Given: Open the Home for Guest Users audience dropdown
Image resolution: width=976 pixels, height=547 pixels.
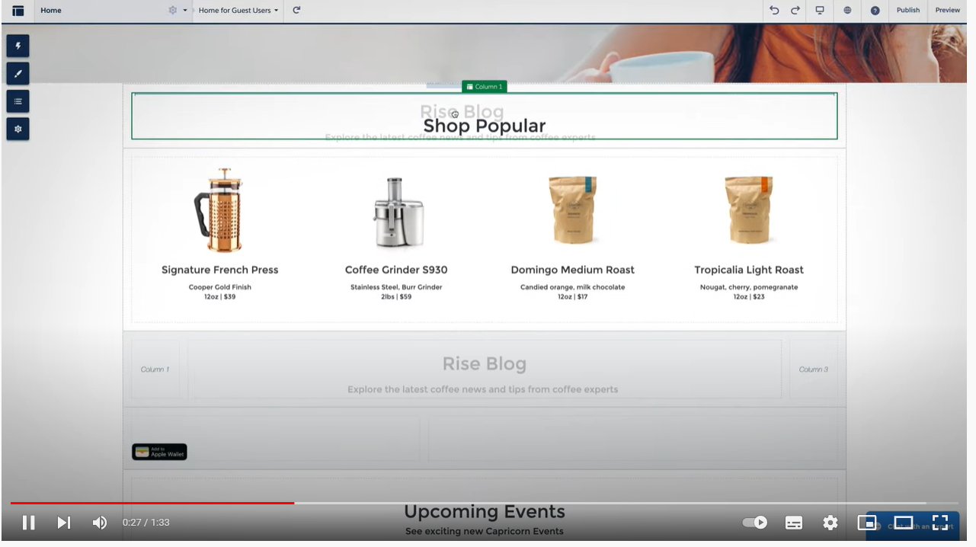Looking at the screenshot, I should coord(238,11).
